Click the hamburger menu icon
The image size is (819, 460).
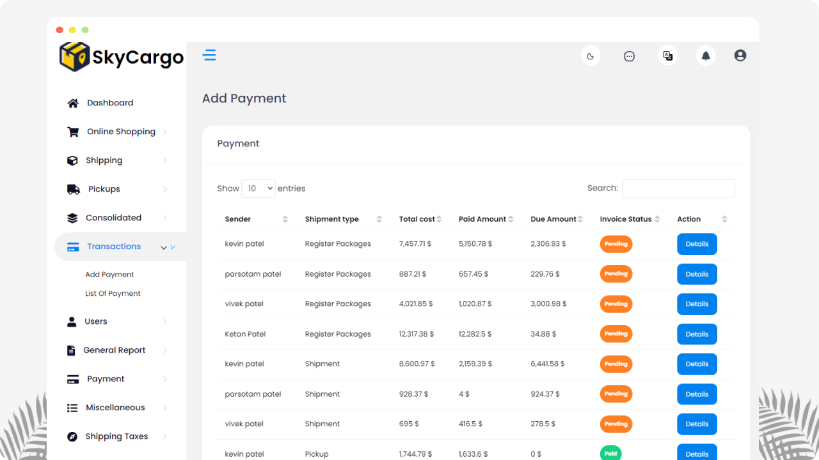[209, 55]
